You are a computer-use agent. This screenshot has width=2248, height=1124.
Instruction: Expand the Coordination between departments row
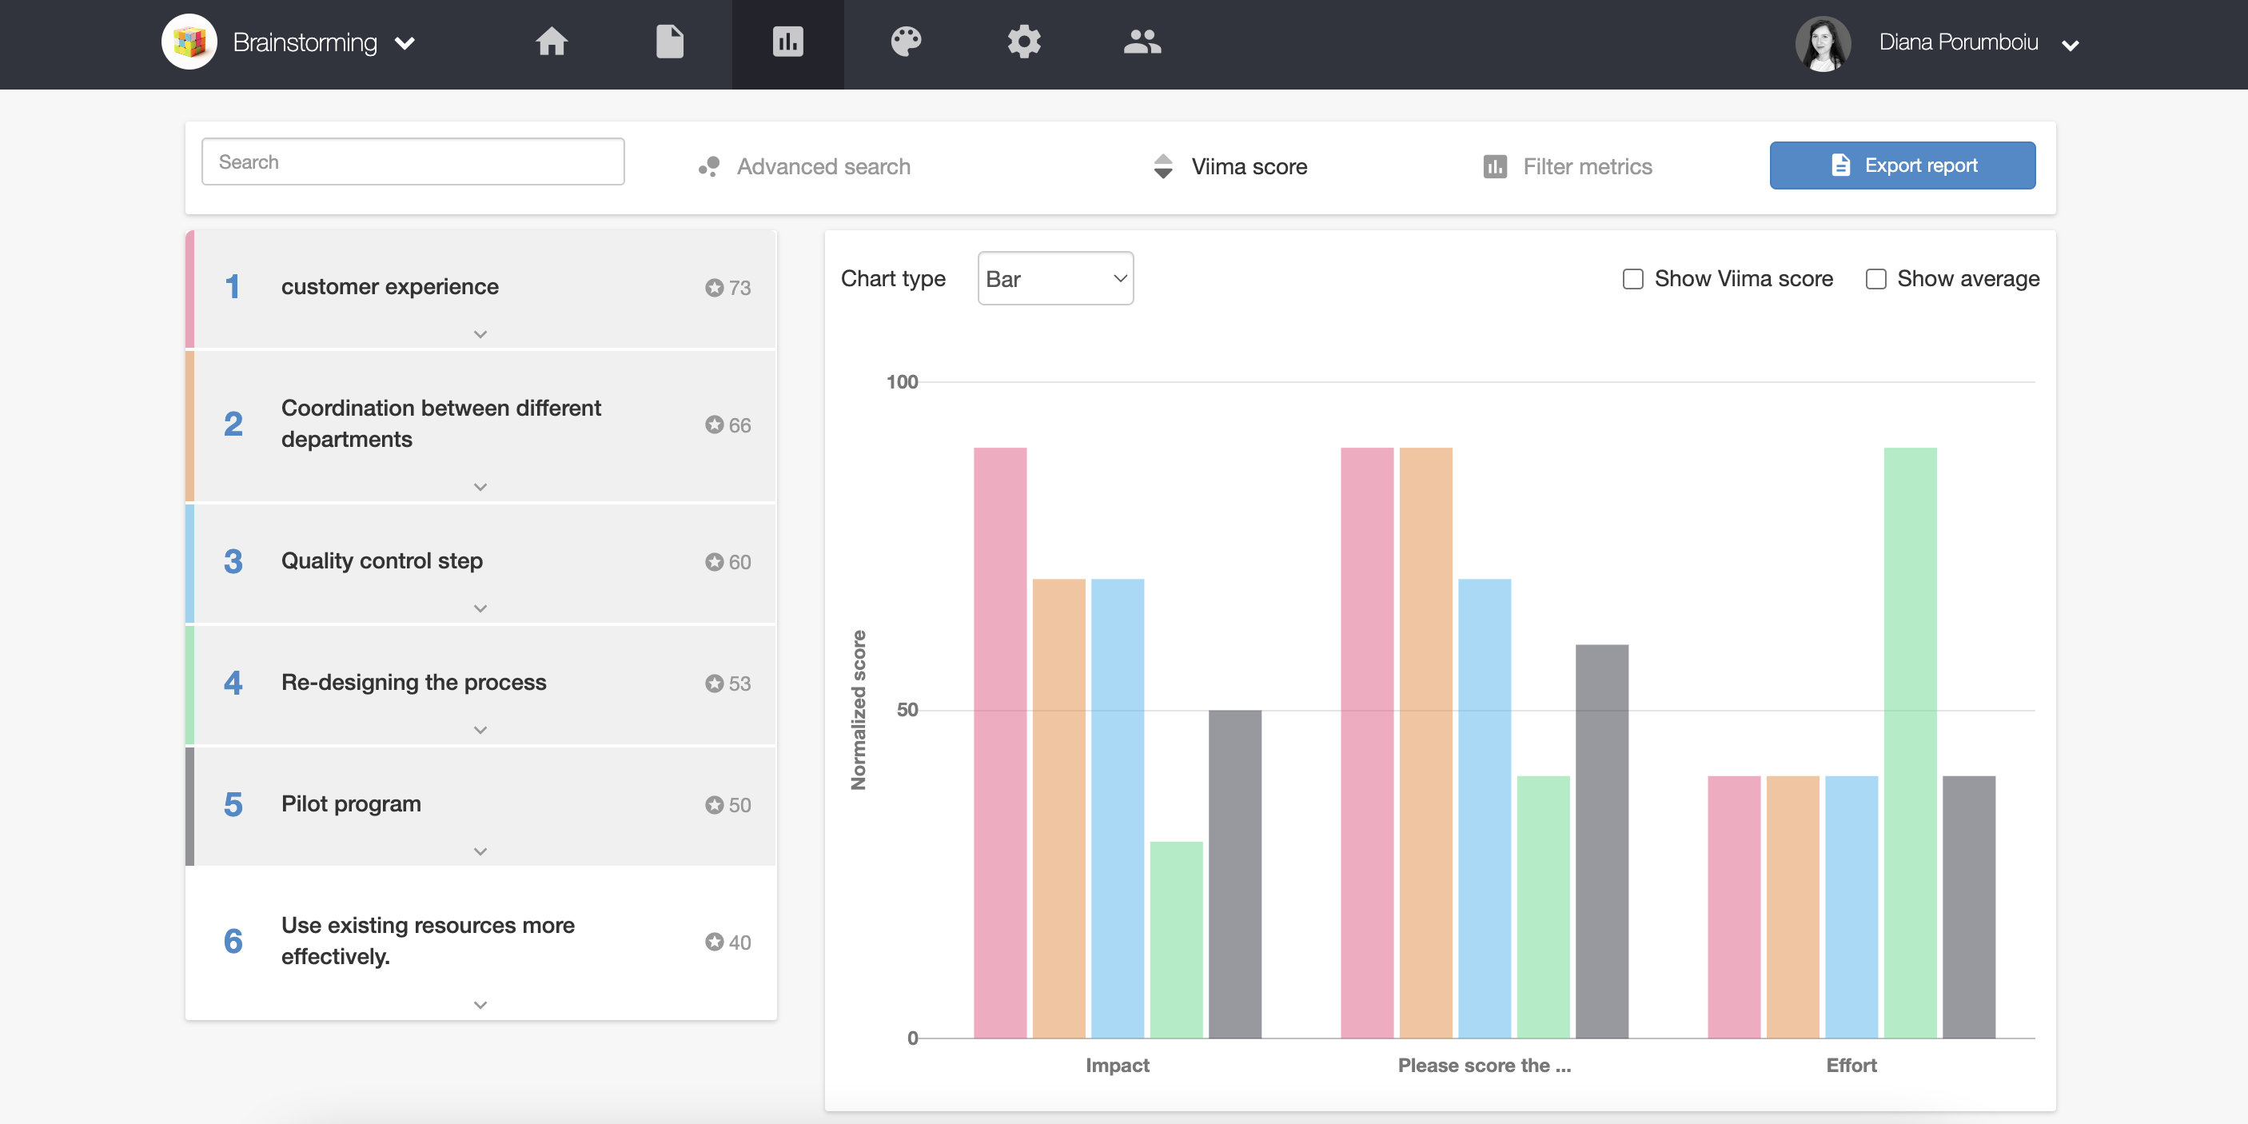[480, 486]
